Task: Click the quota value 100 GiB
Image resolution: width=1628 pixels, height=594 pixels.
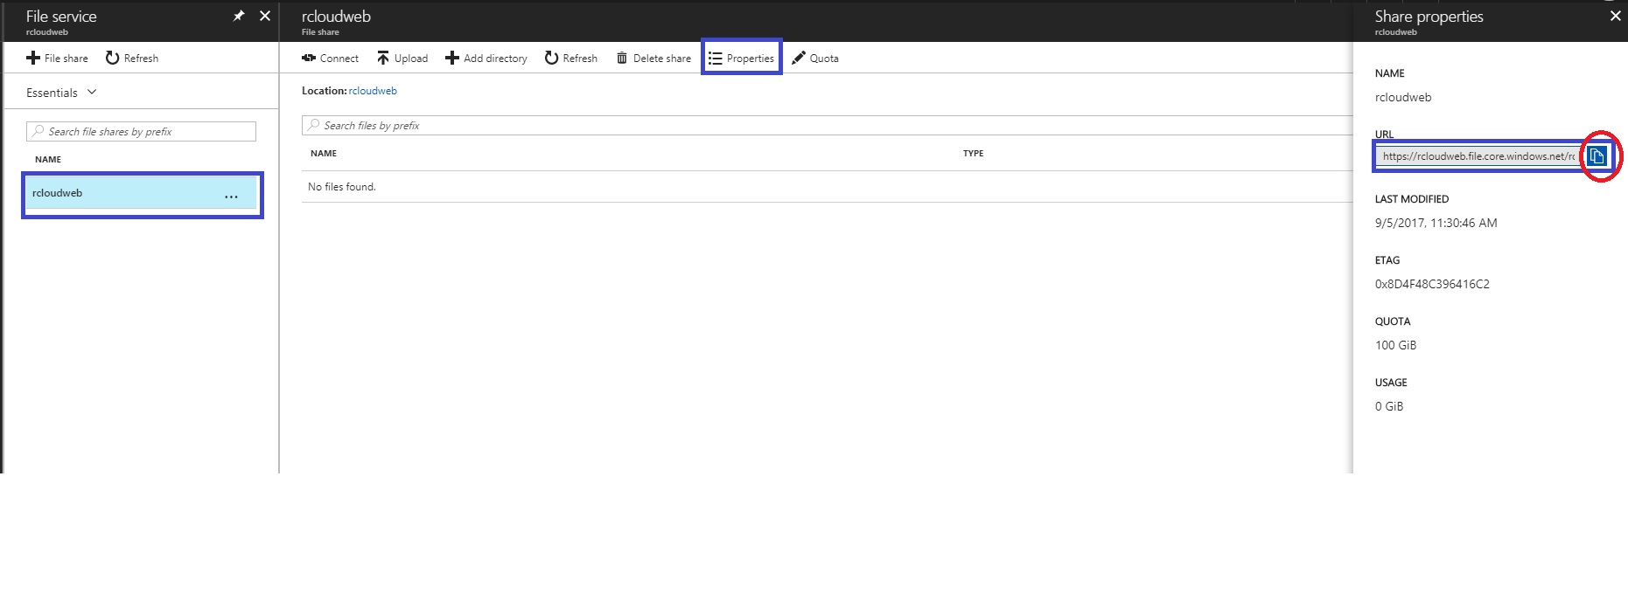Action: (x=1395, y=345)
